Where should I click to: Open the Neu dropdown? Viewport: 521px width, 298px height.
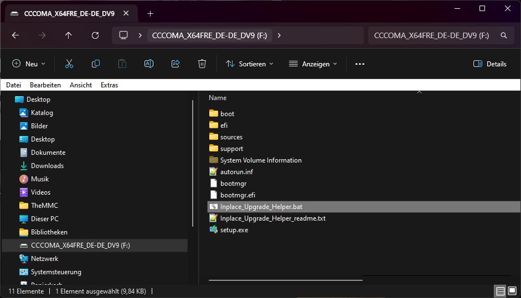pos(29,64)
